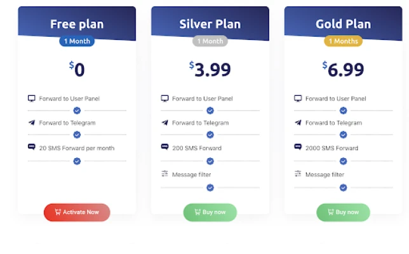
Task: Click the Telegram icon in Silver Plan
Action: pyautogui.click(x=164, y=123)
